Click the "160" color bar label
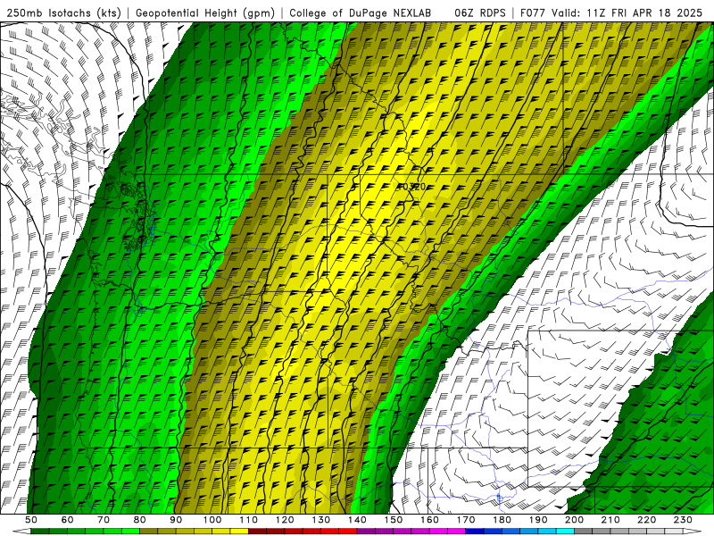 pyautogui.click(x=429, y=520)
